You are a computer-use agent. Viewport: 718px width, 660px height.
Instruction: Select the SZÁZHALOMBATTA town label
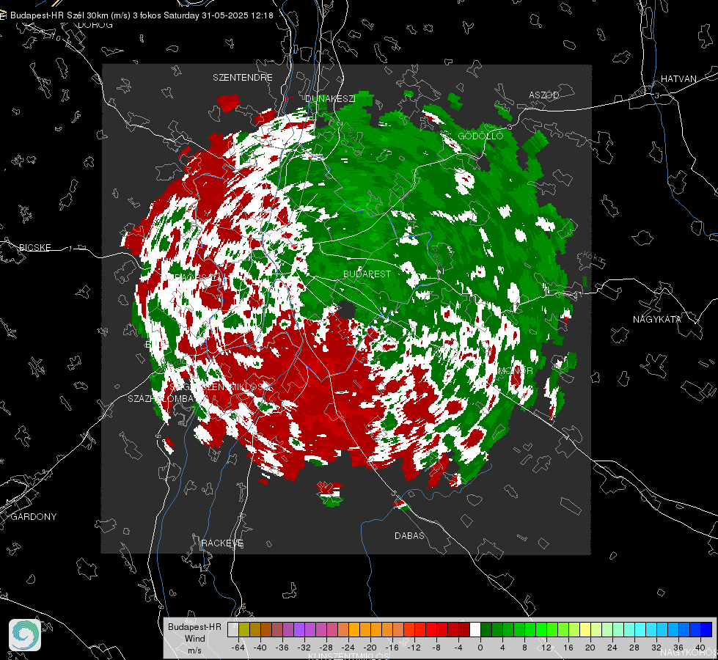coord(161,398)
